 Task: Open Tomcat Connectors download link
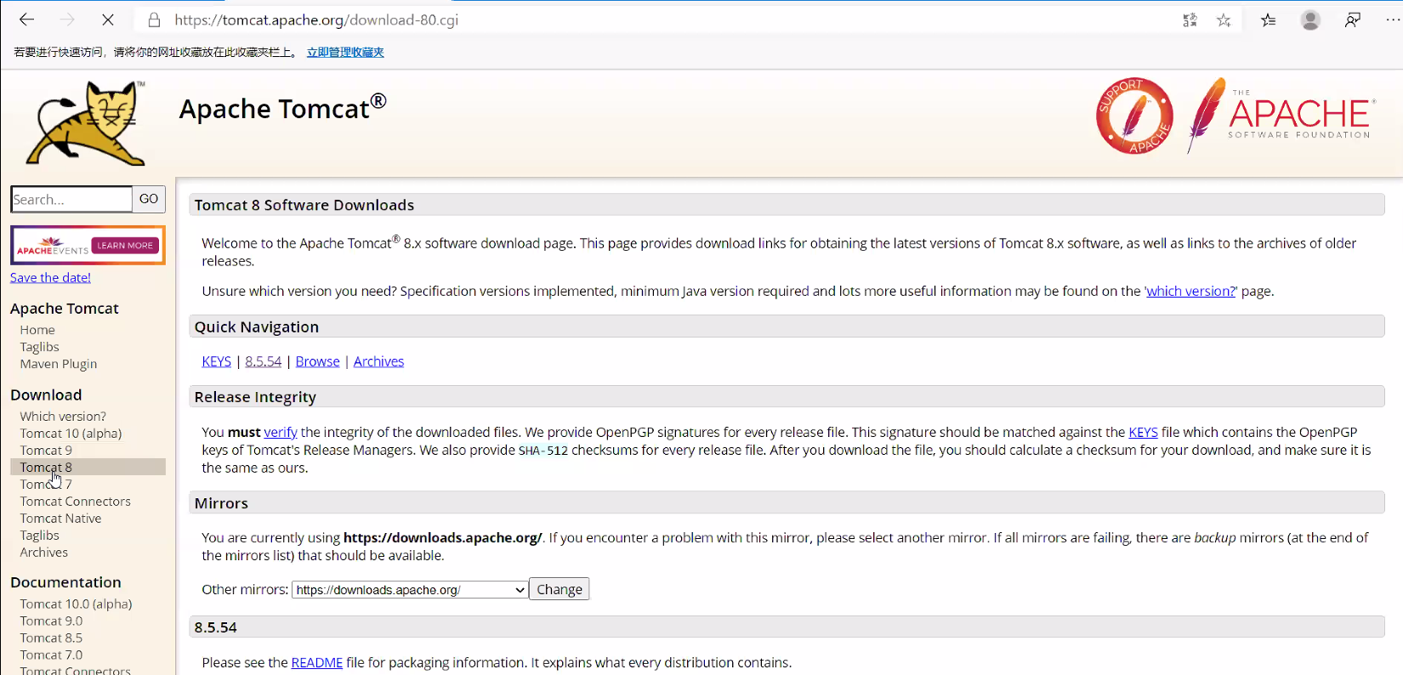click(x=75, y=502)
